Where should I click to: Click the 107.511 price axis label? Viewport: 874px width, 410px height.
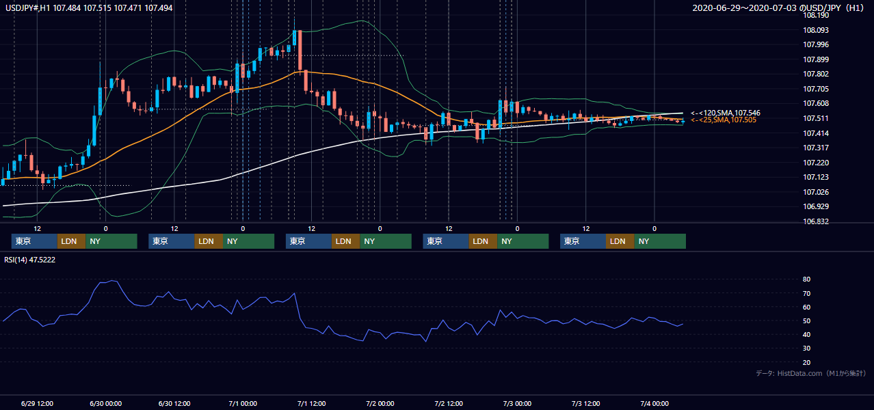(x=816, y=118)
